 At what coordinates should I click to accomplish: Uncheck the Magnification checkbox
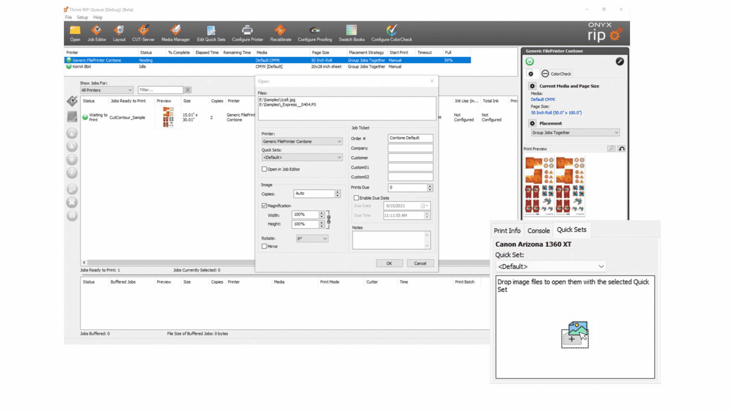click(x=264, y=205)
